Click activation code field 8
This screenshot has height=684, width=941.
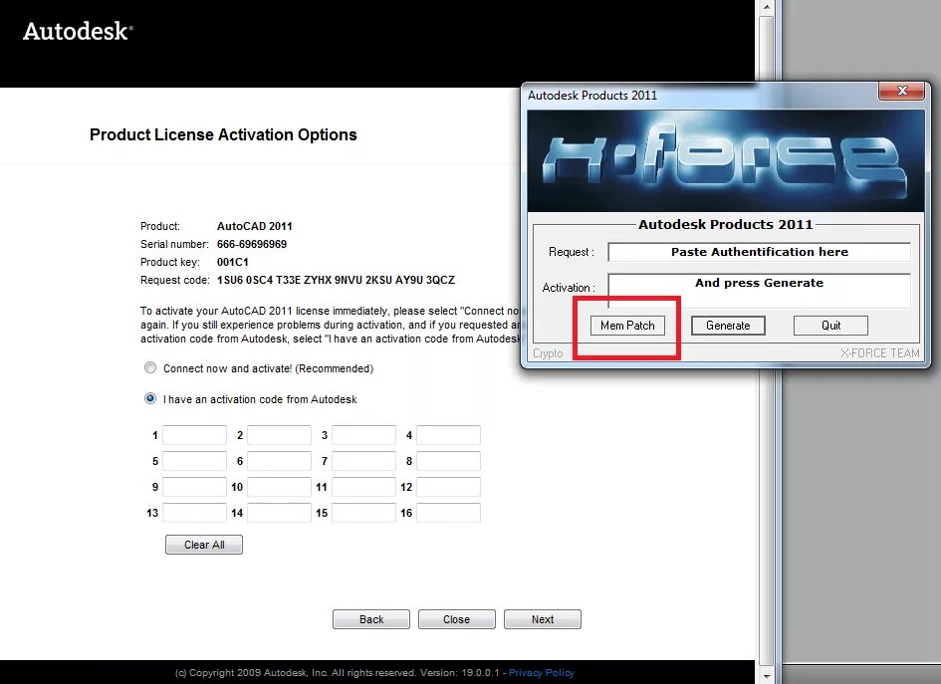(448, 461)
